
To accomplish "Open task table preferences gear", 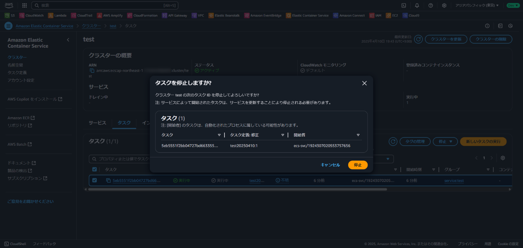I will click(503, 158).
